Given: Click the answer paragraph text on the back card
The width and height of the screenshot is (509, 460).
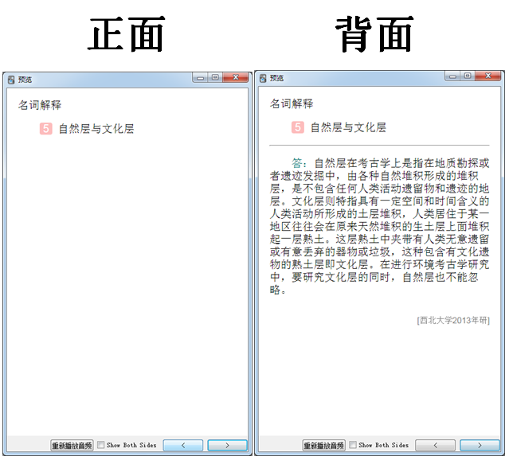Looking at the screenshot, I should [x=379, y=226].
